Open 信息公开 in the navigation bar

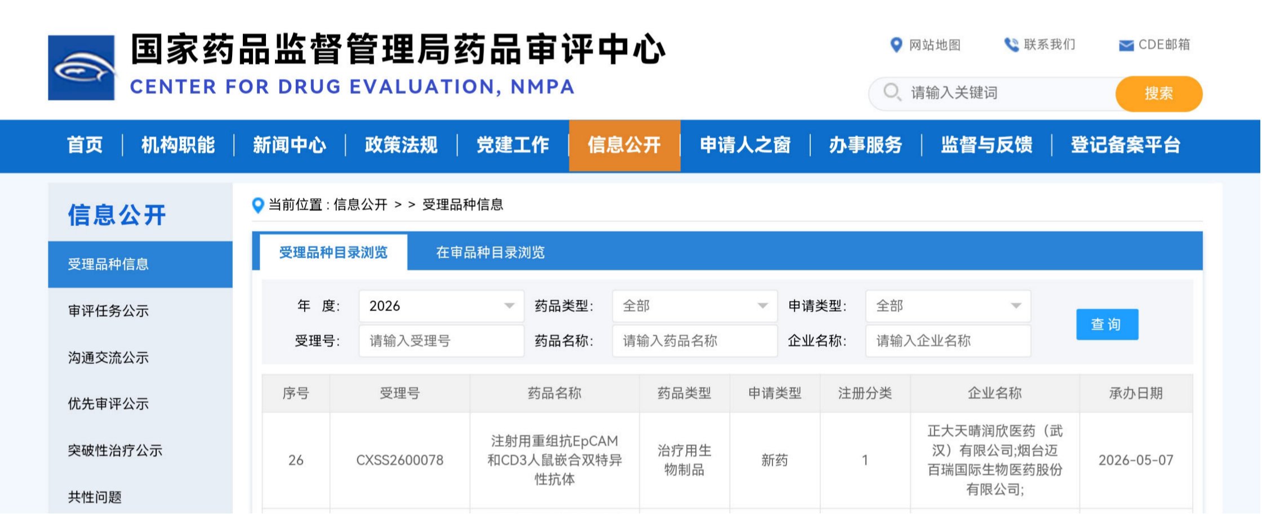[624, 145]
